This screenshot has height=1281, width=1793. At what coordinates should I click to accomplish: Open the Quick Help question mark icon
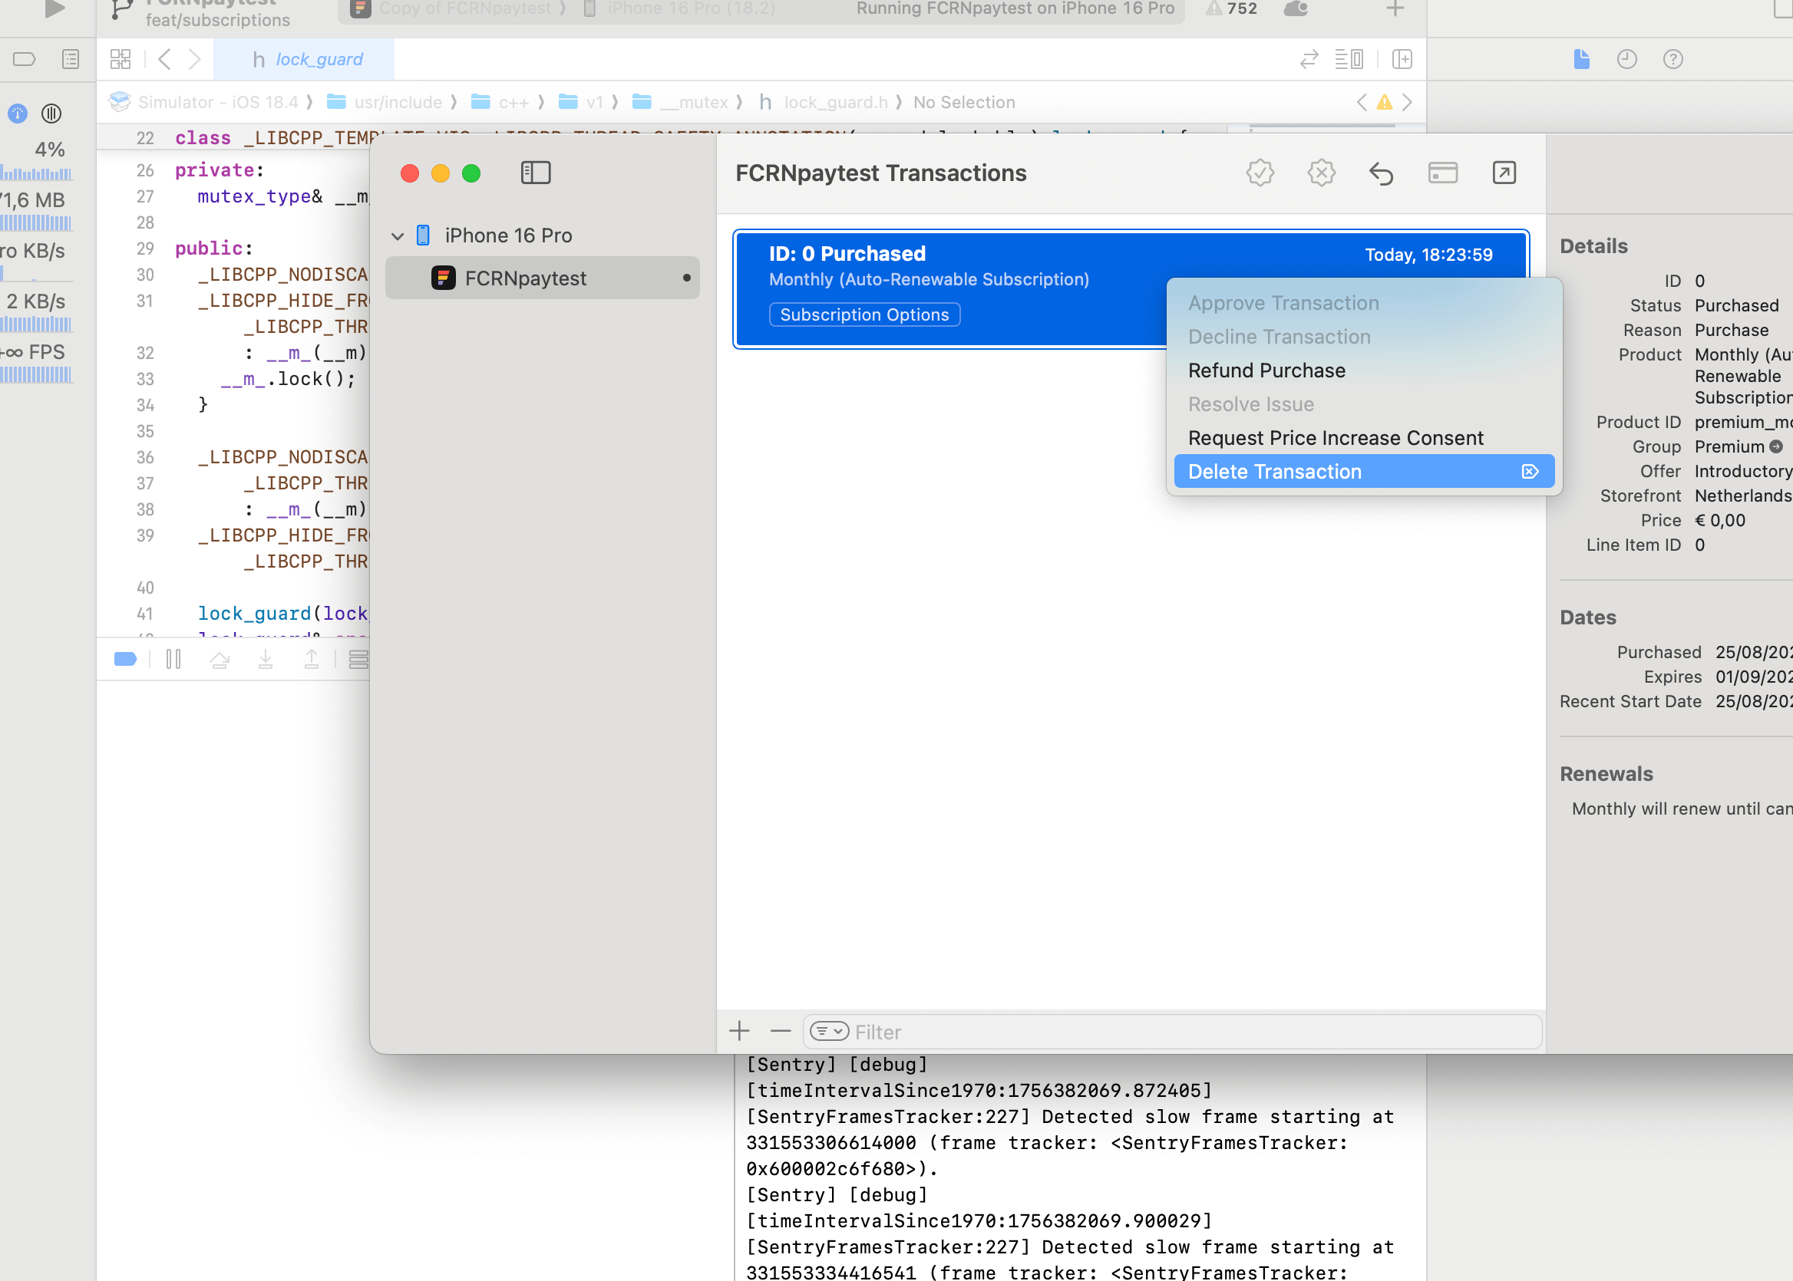[x=1673, y=59]
